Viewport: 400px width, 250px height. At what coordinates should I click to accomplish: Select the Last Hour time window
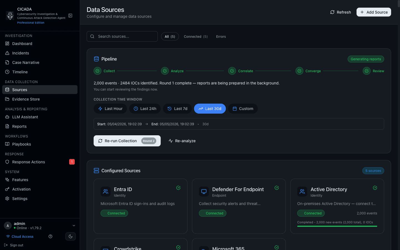point(110,109)
